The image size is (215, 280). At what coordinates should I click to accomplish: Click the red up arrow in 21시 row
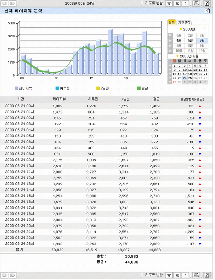pyautogui.click(x=200, y=232)
